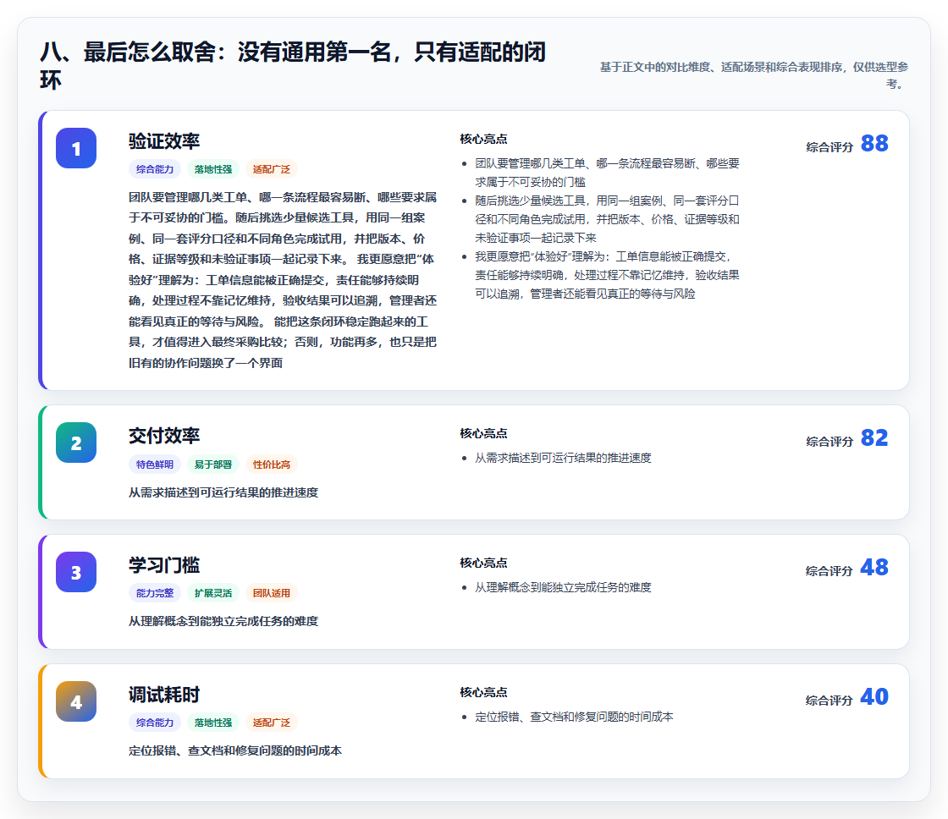
Task: Click the score value 82
Action: point(874,437)
